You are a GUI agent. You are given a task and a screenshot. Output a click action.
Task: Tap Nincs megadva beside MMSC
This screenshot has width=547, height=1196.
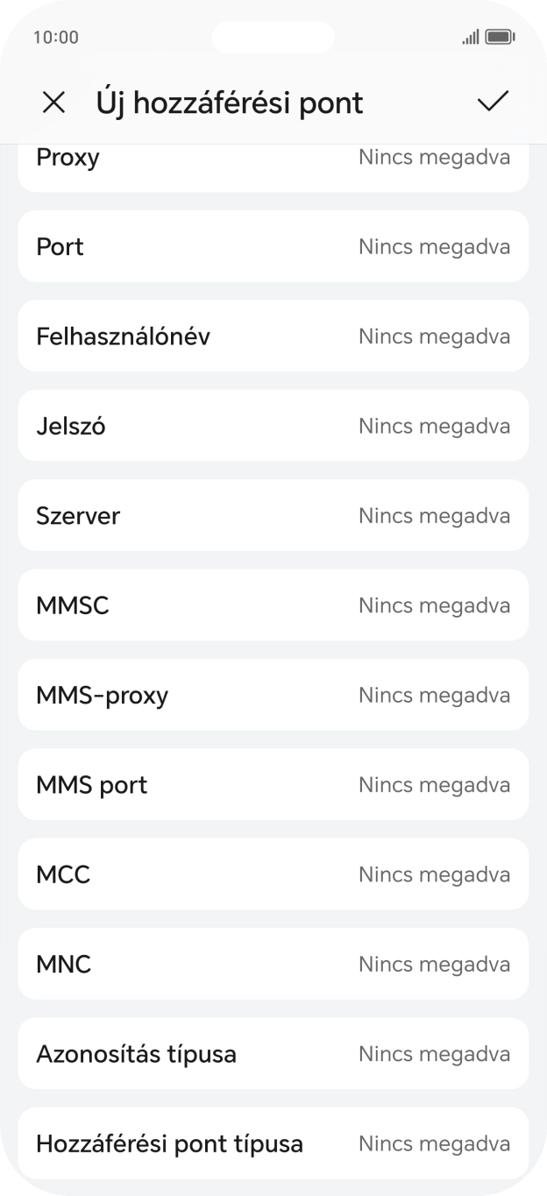(434, 605)
